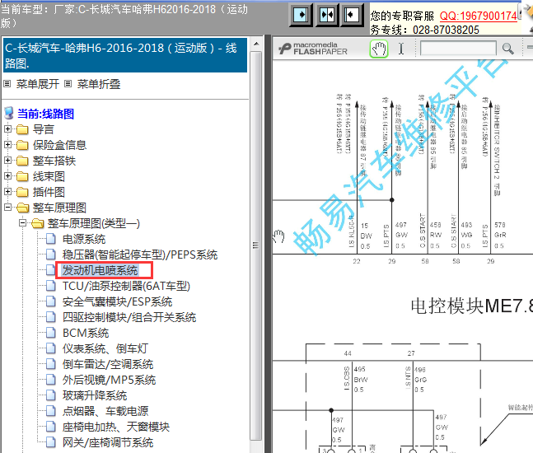
Task: Expand the 保险盒信息 folder
Action: [7, 145]
